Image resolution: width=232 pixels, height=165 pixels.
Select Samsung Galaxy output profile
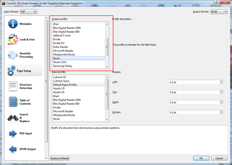pos(78,66)
